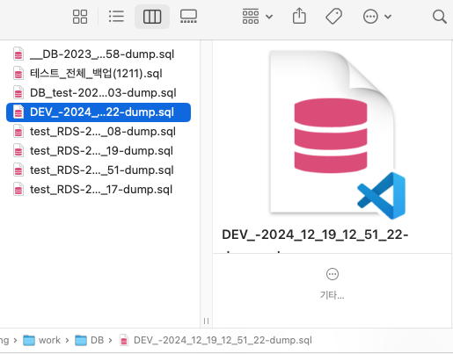This screenshot has width=453, height=354.
Task: Switch to icon grid view
Action: 80,17
